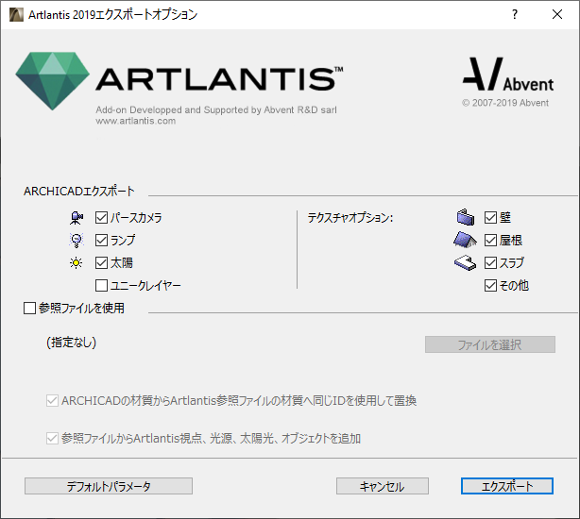This screenshot has height=519, width=580.
Task: Uncheck the 屋根 texture checkbox
Action: click(x=490, y=240)
